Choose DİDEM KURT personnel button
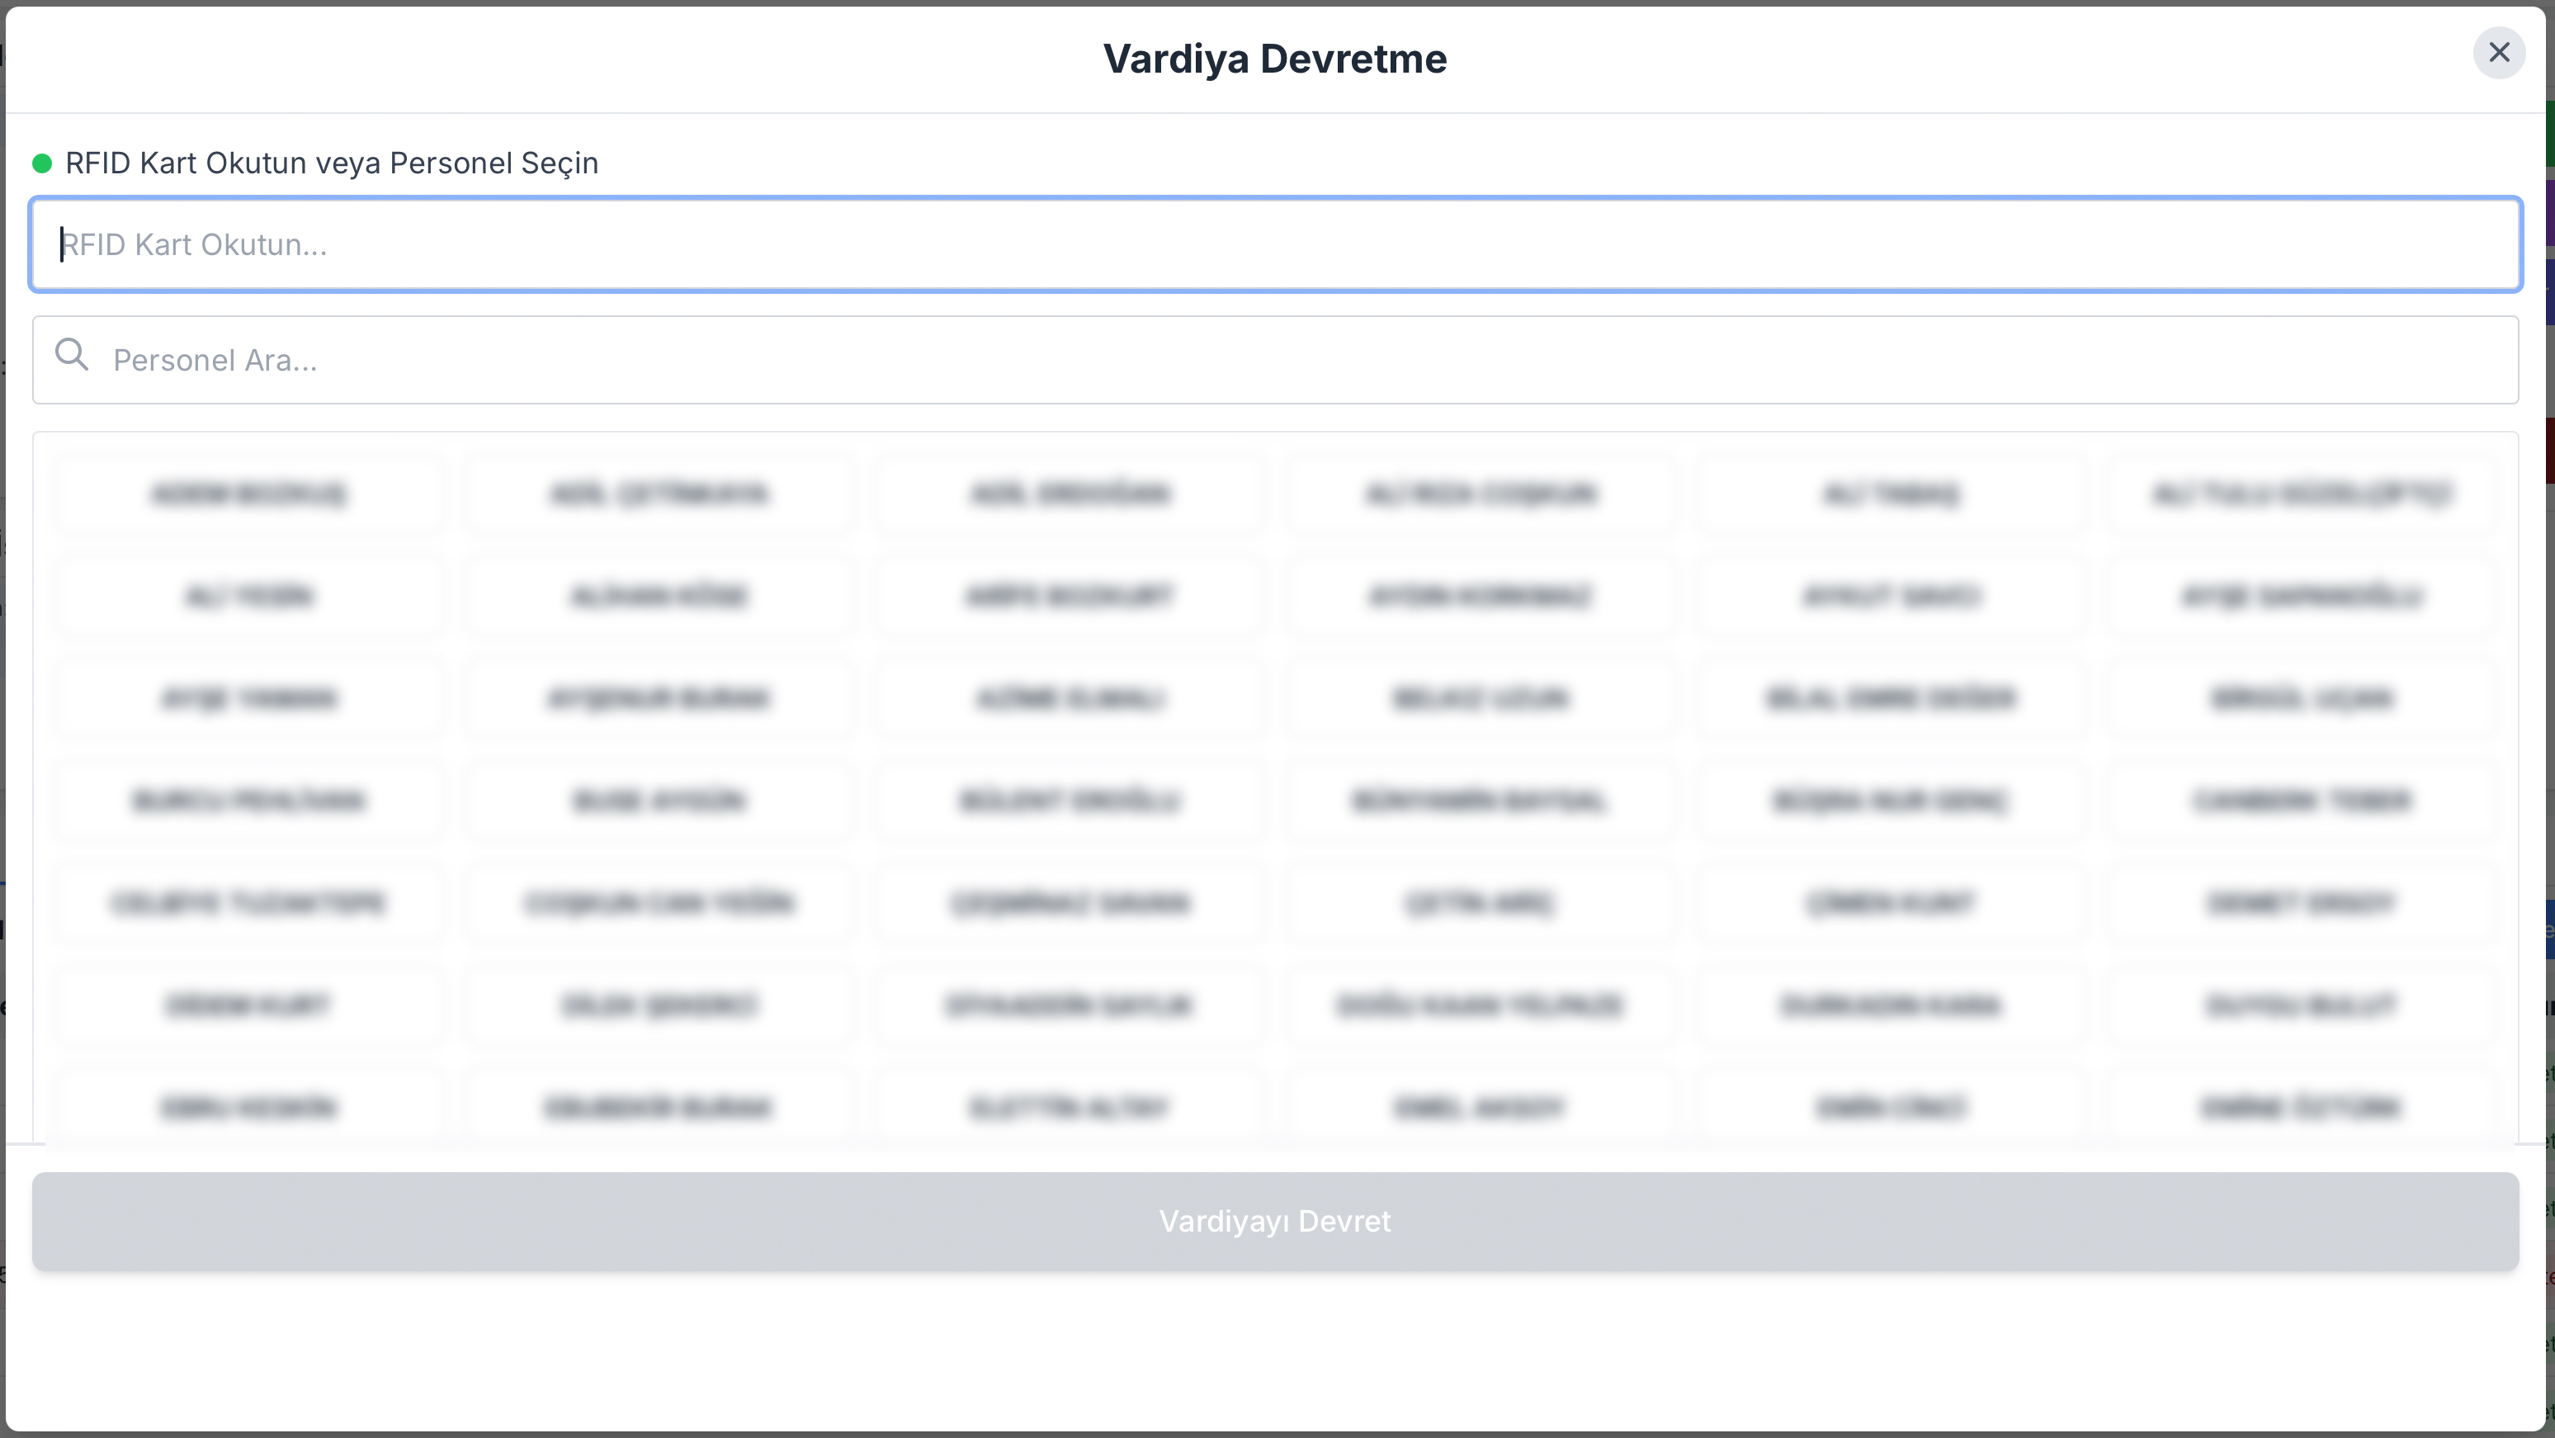Viewport: 2555px width, 1438px height. click(x=248, y=1005)
